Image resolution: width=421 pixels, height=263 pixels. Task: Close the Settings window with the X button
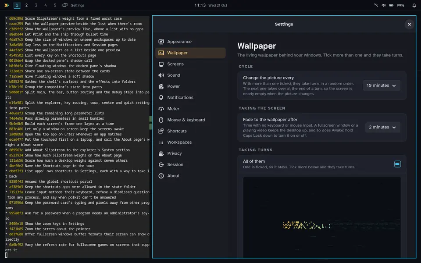point(409,25)
